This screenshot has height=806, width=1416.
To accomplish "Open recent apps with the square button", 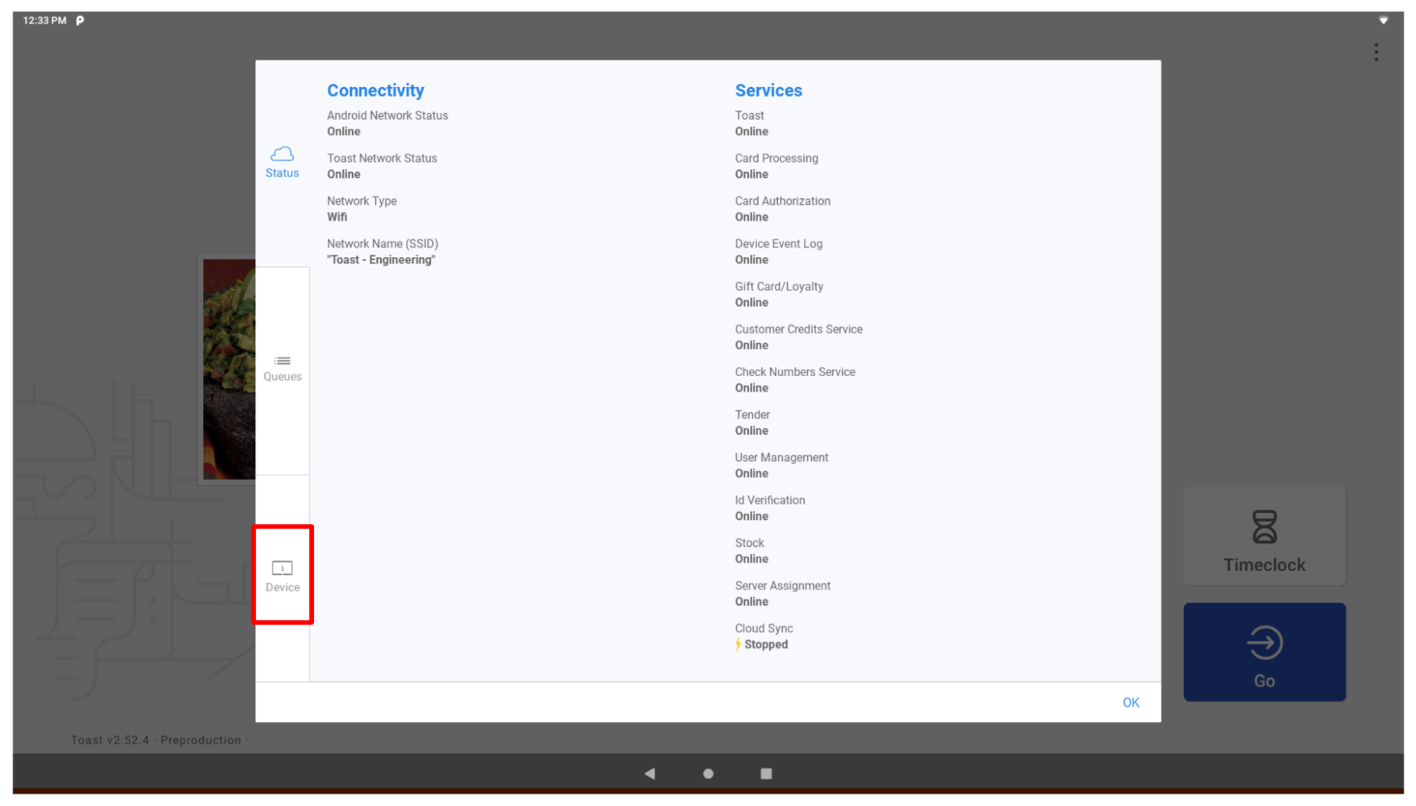I will [x=766, y=773].
